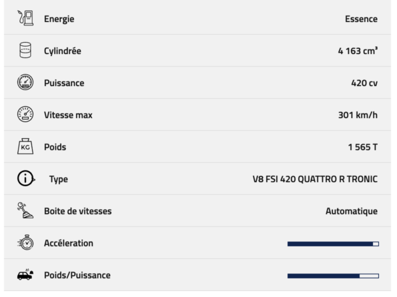Click the 420 cv power value
Screen dimensions: 397x297
pyautogui.click(x=364, y=83)
